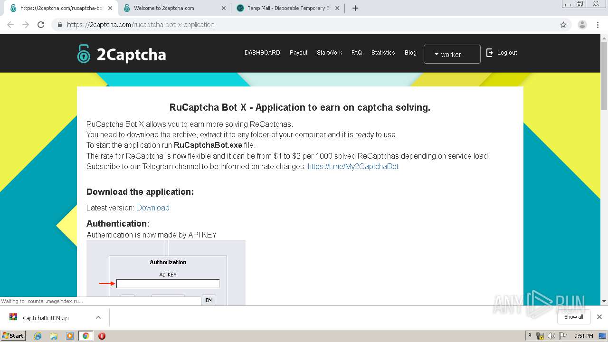Close the downloads bar
Image resolution: width=608 pixels, height=342 pixels.
(x=599, y=317)
